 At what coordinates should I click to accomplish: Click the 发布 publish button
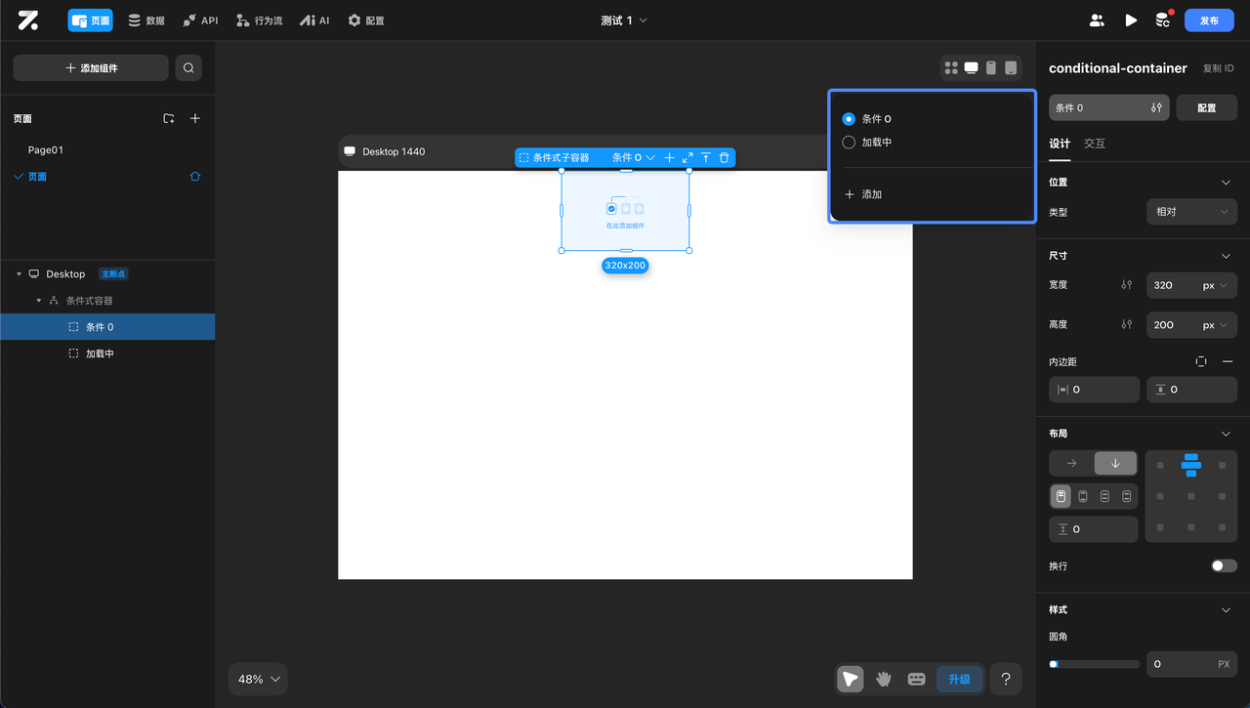pos(1209,21)
